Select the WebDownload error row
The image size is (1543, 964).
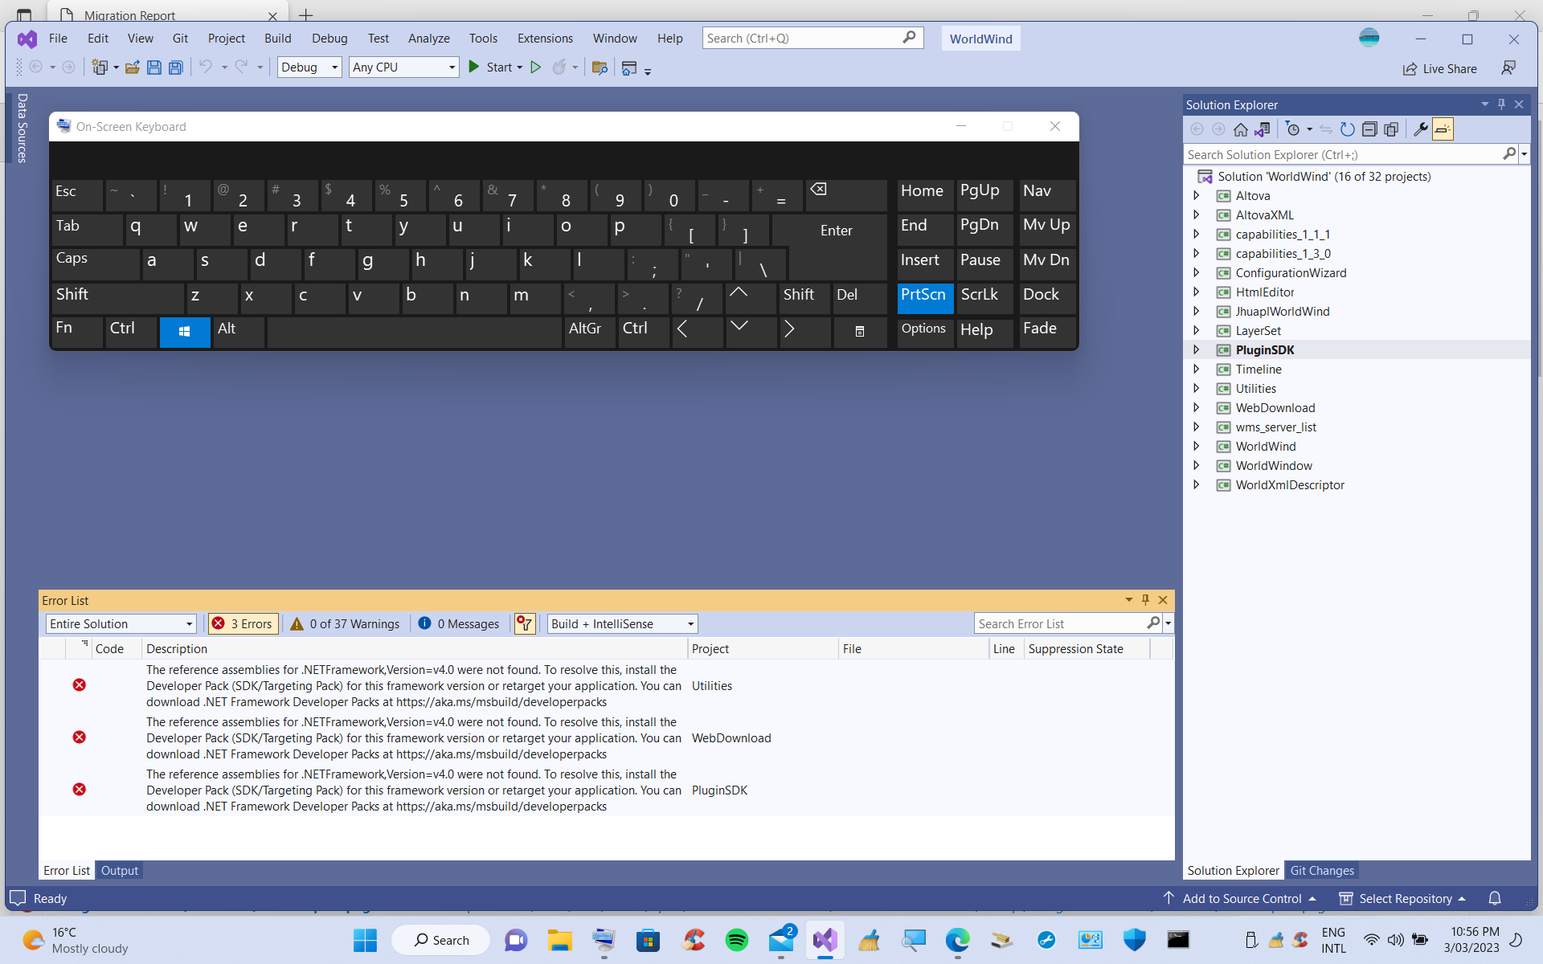[607, 737]
